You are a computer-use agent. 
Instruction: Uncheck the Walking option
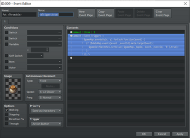(6, 110)
